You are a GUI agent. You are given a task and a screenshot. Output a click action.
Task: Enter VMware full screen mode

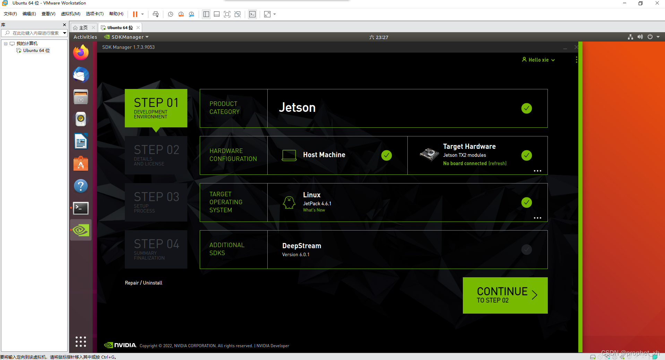227,14
